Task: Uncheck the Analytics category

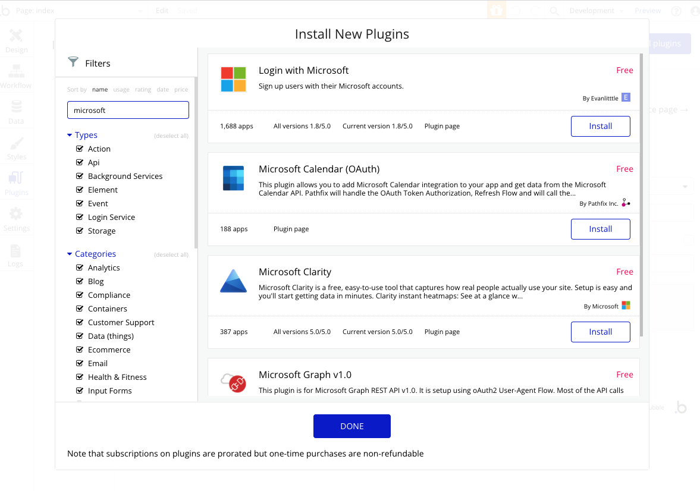Action: (80, 267)
